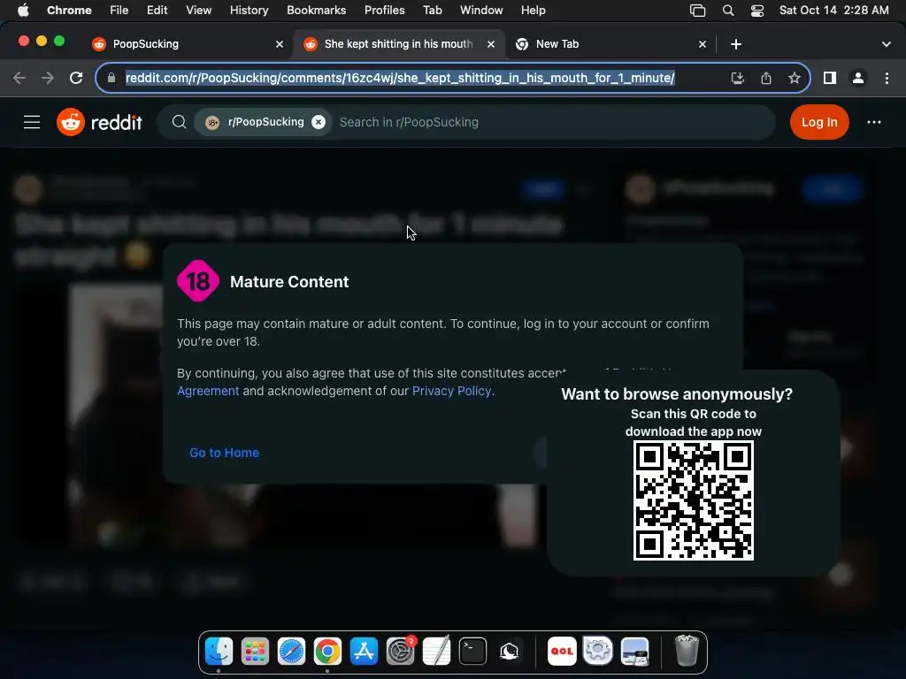The width and height of the screenshot is (906, 679).
Task: Close the New Tab tab
Action: coord(703,44)
